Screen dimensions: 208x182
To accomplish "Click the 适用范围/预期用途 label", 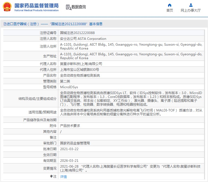I will 43,112.
